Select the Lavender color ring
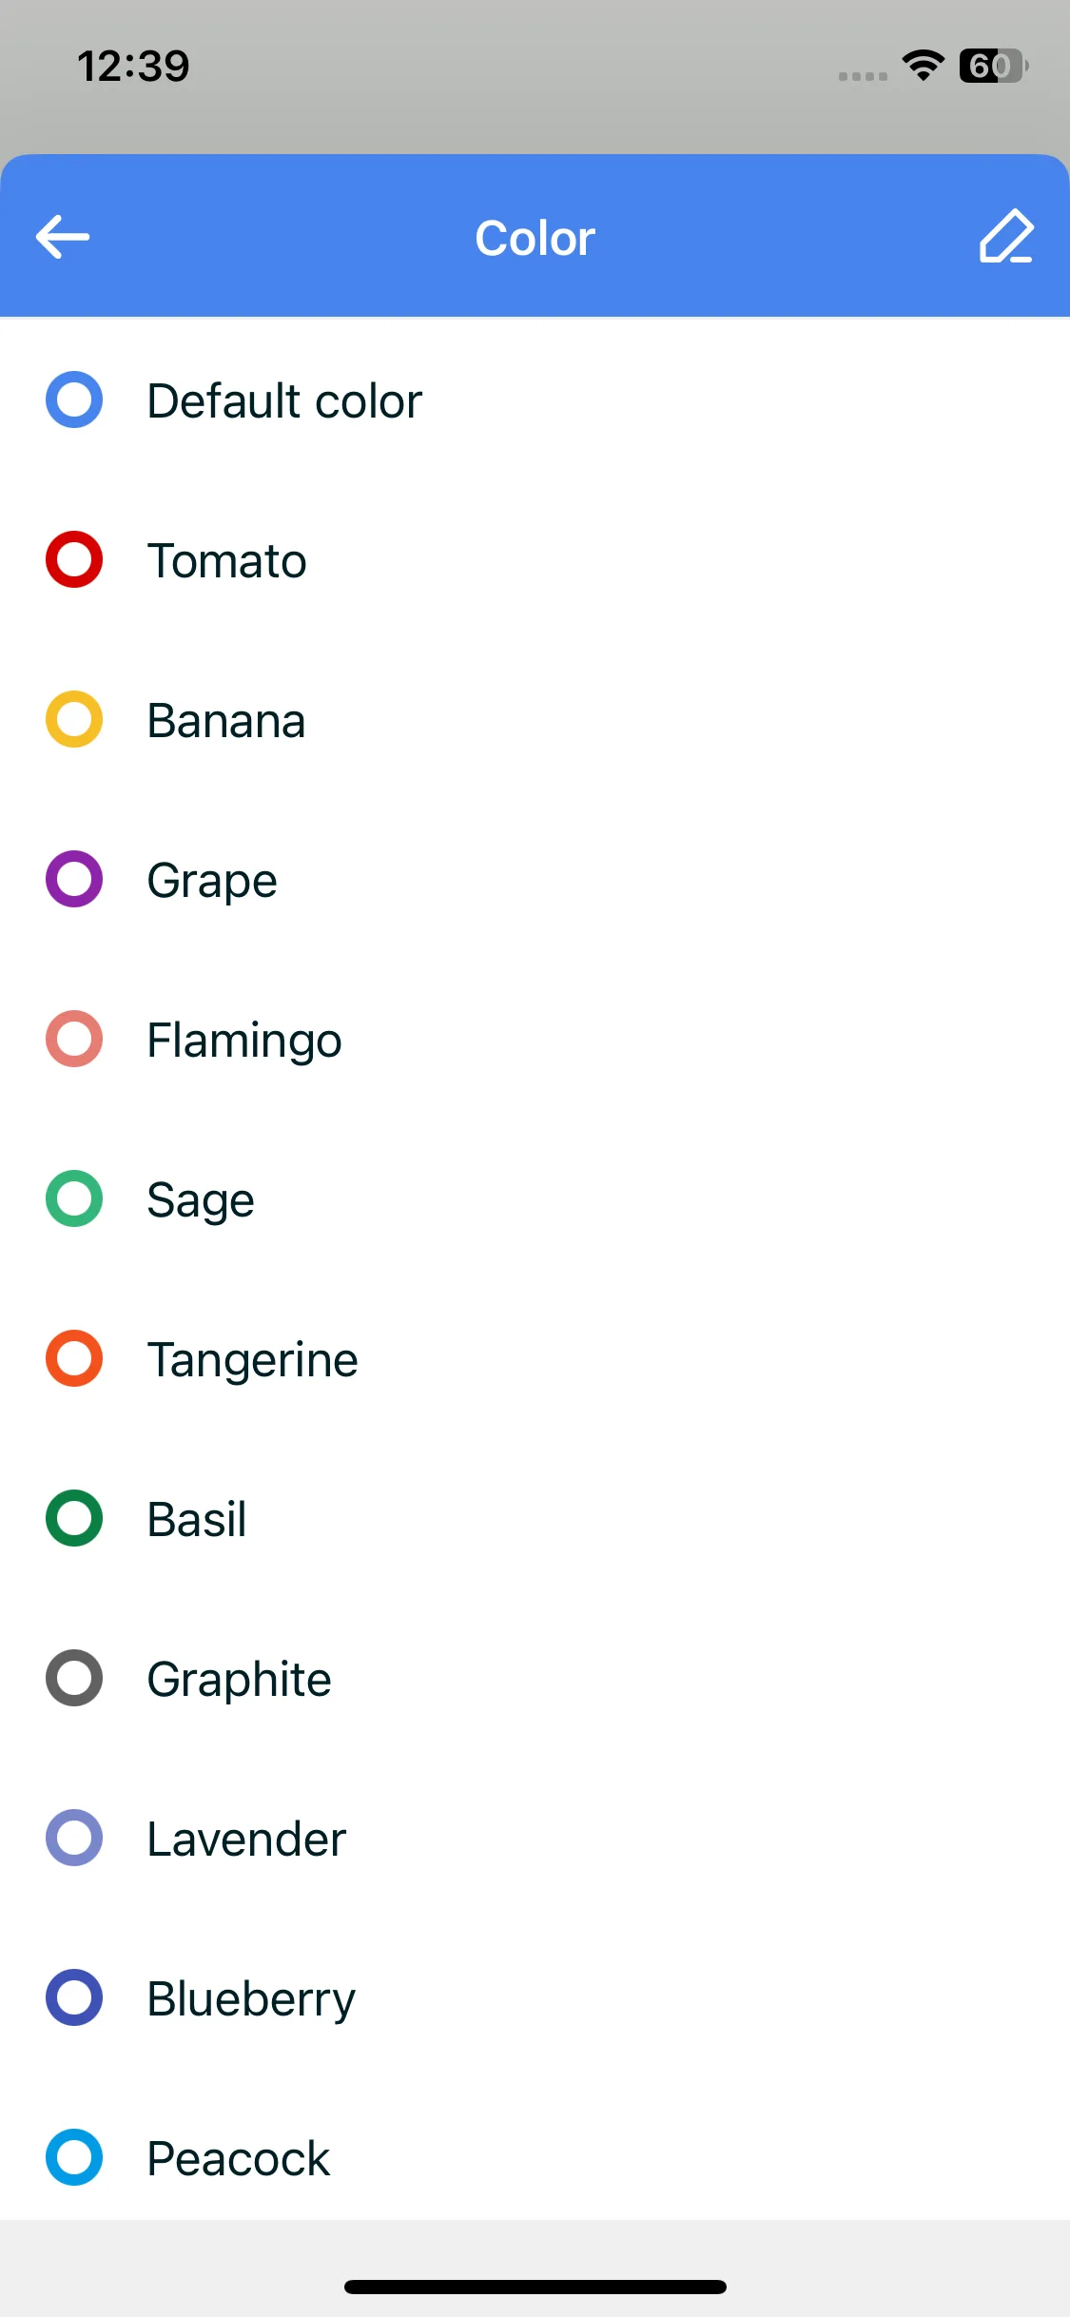 tap(74, 1838)
